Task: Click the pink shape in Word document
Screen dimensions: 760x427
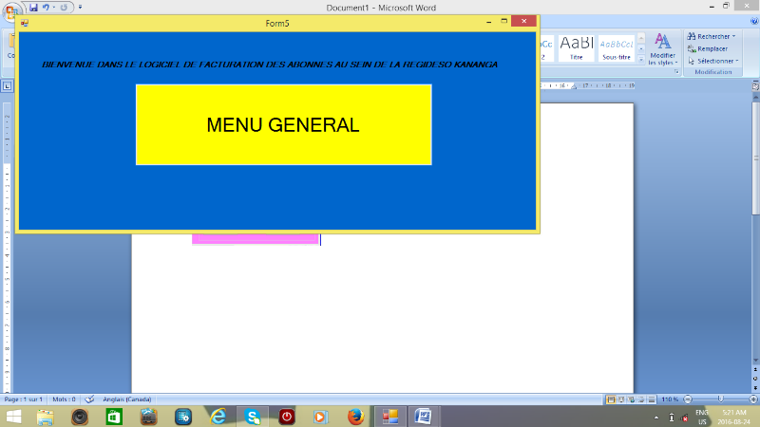Action: click(x=256, y=238)
